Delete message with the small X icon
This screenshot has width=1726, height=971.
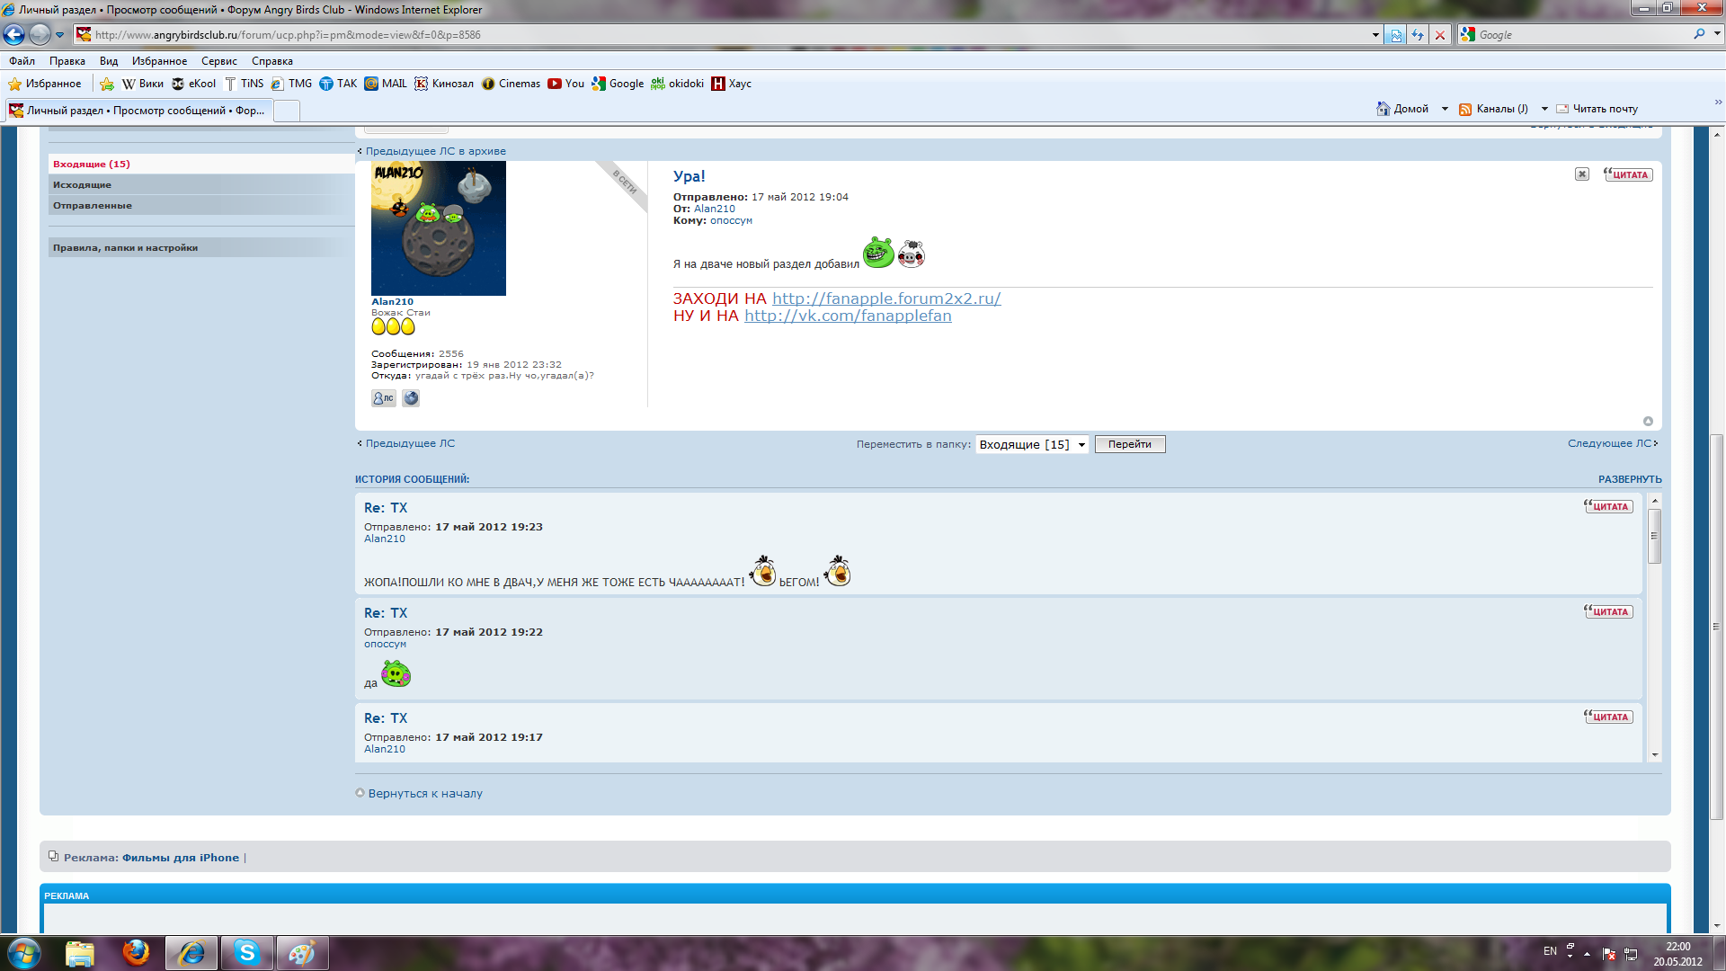point(1582,174)
